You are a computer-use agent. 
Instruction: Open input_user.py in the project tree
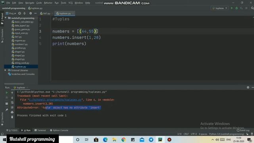[21, 33]
